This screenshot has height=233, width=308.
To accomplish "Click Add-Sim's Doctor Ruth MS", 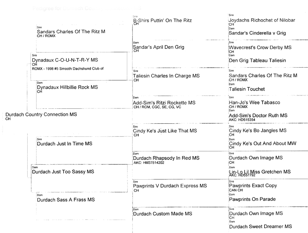I will pos(258,115).
